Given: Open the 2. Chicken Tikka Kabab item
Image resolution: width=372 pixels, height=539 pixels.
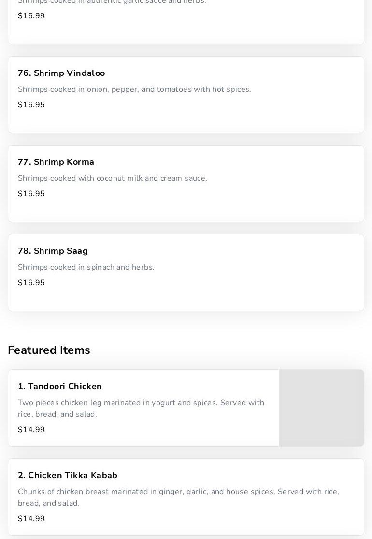Looking at the screenshot, I should tap(68, 475).
